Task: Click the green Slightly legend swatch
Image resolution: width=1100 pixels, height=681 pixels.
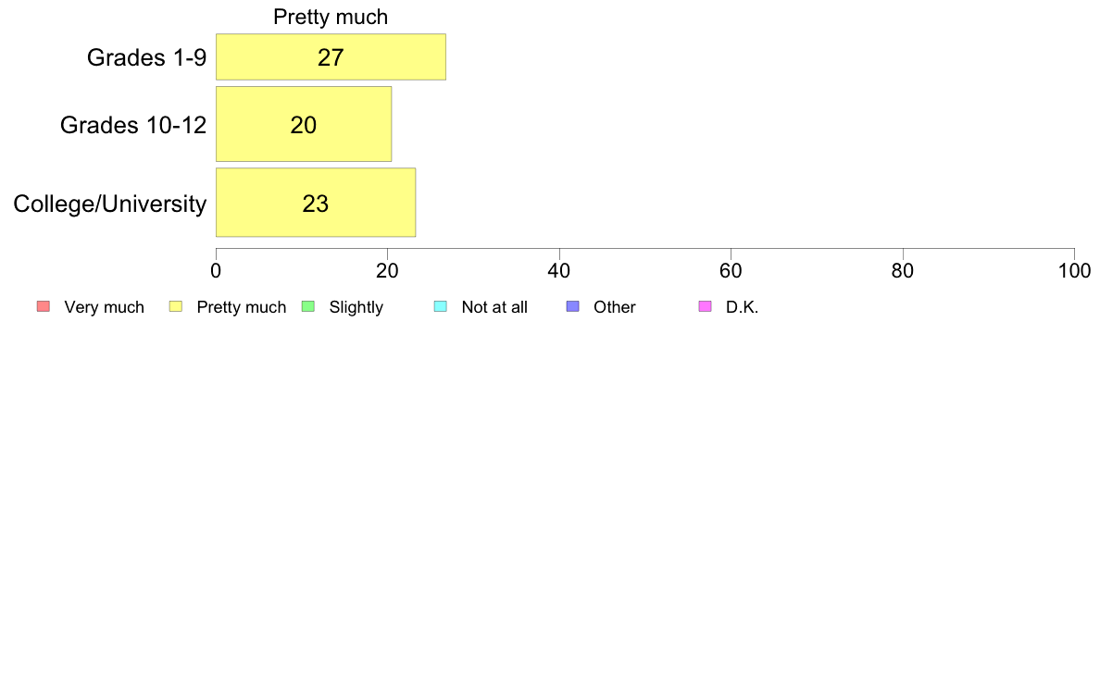Action: [x=308, y=306]
